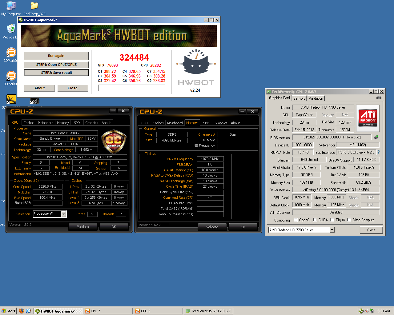Click the Bus Interface question mark icon

pyautogui.click(x=378, y=152)
